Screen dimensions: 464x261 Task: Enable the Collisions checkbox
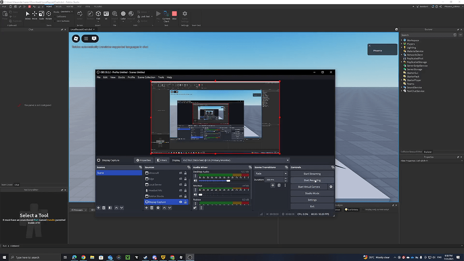[55, 16]
